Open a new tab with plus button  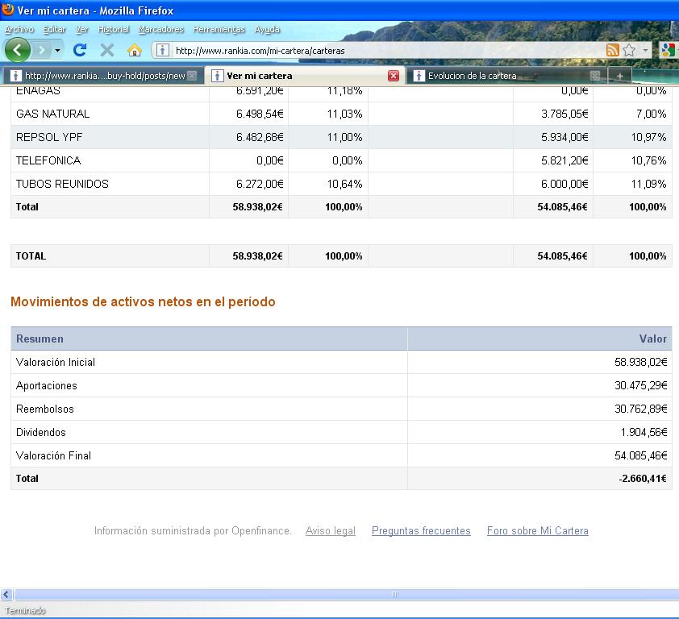619,76
